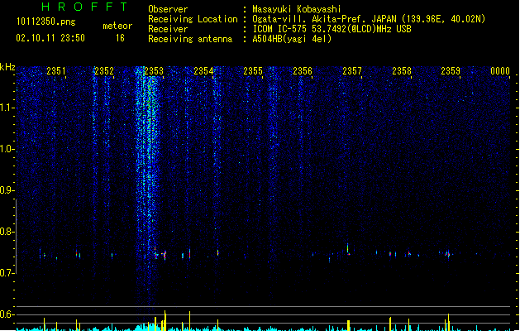Click the HROFFT title text
Screen dimensions: 520x331
(x=84, y=7)
